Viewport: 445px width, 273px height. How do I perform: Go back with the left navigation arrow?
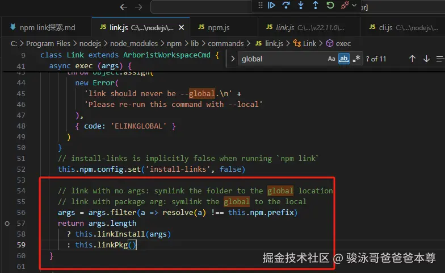click(124, 7)
